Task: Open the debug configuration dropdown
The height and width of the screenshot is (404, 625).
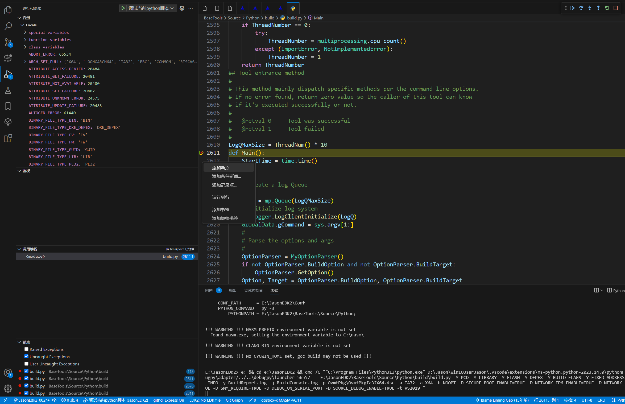Action: pyautogui.click(x=151, y=8)
